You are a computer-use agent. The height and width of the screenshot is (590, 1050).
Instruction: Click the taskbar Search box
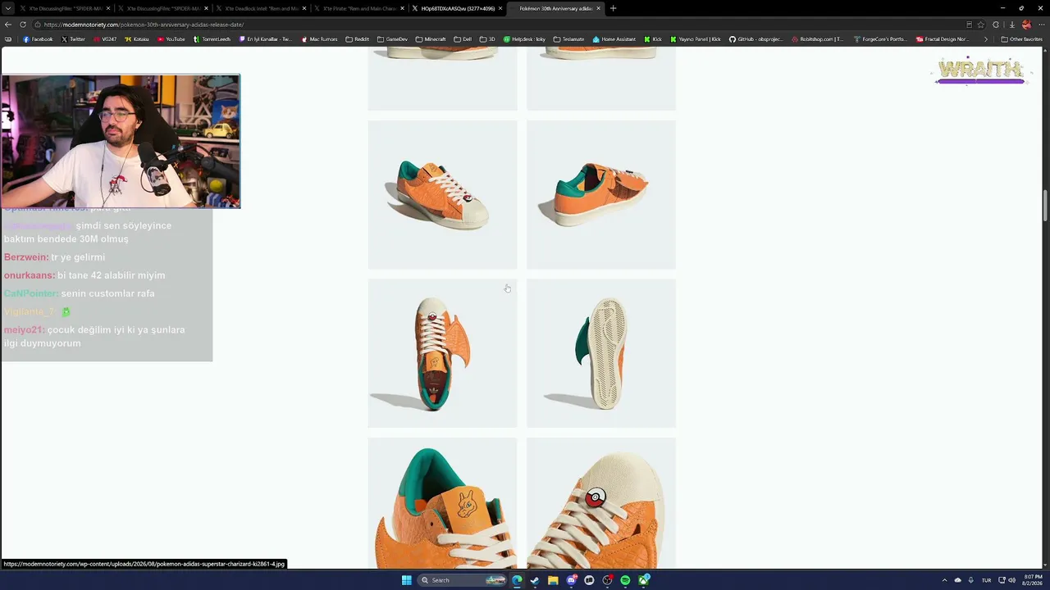tap(463, 580)
